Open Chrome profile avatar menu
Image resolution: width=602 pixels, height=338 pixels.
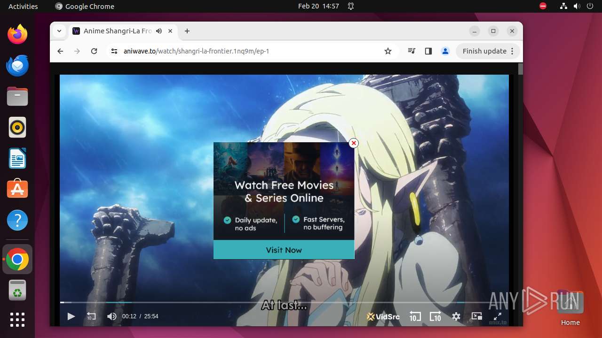click(x=445, y=51)
